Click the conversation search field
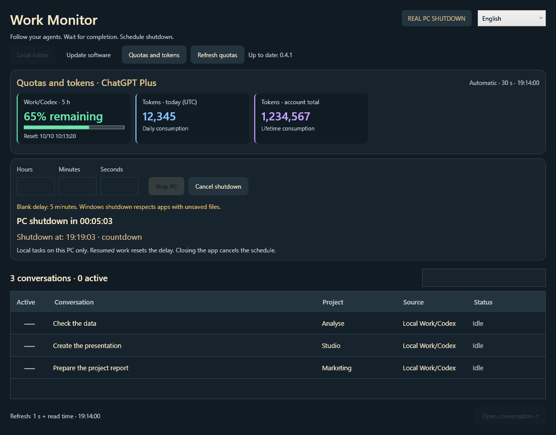The height and width of the screenshot is (435, 556). tap(484, 278)
